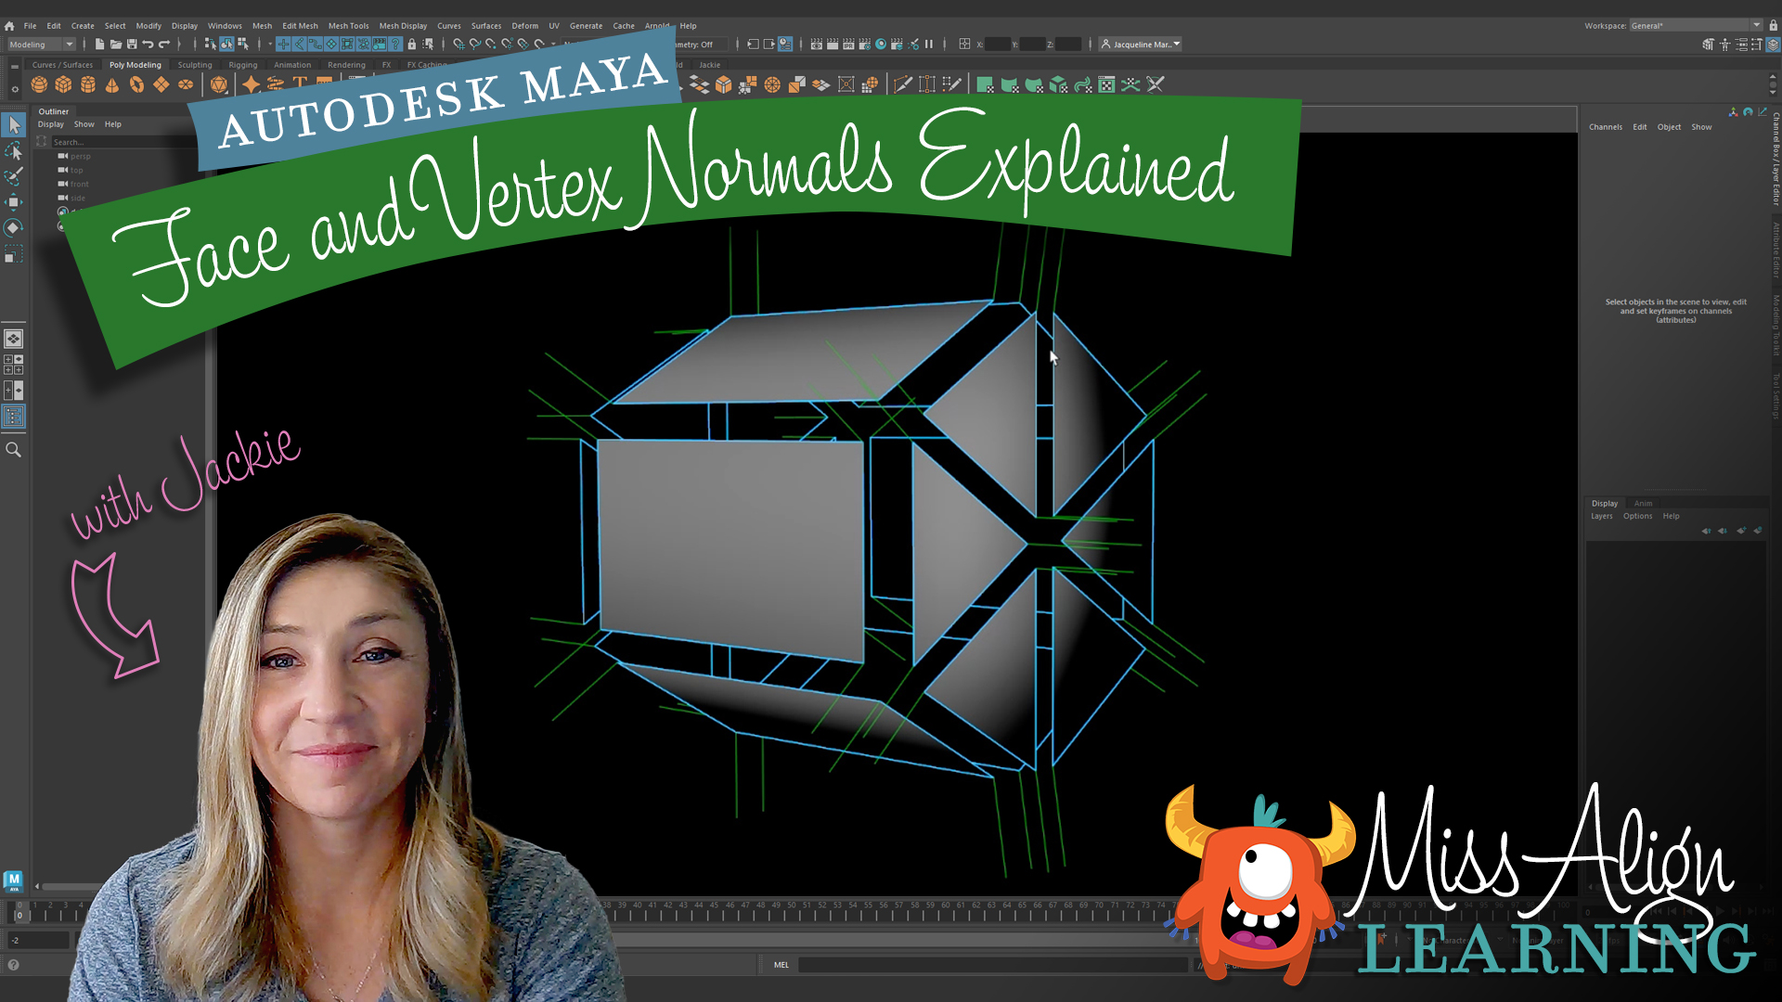Click the MEL command line input
This screenshot has height=1002, width=1782.
point(992,965)
